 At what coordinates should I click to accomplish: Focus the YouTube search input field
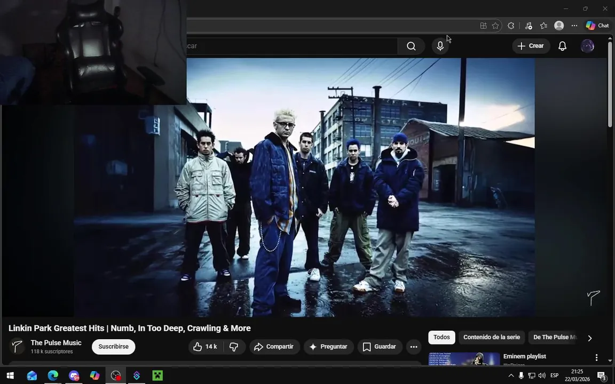292,46
